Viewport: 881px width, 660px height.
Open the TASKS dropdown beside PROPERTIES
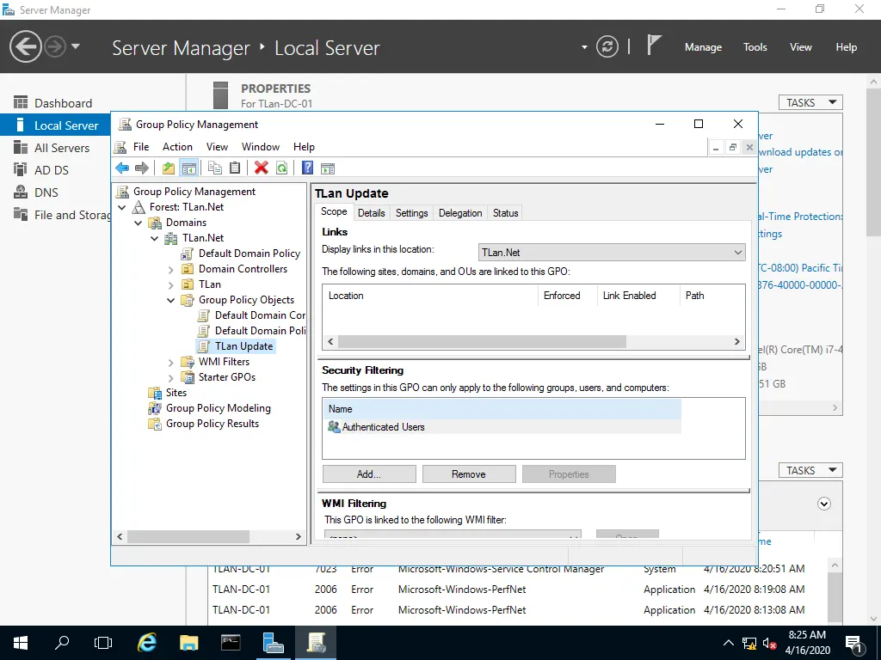[x=810, y=103]
